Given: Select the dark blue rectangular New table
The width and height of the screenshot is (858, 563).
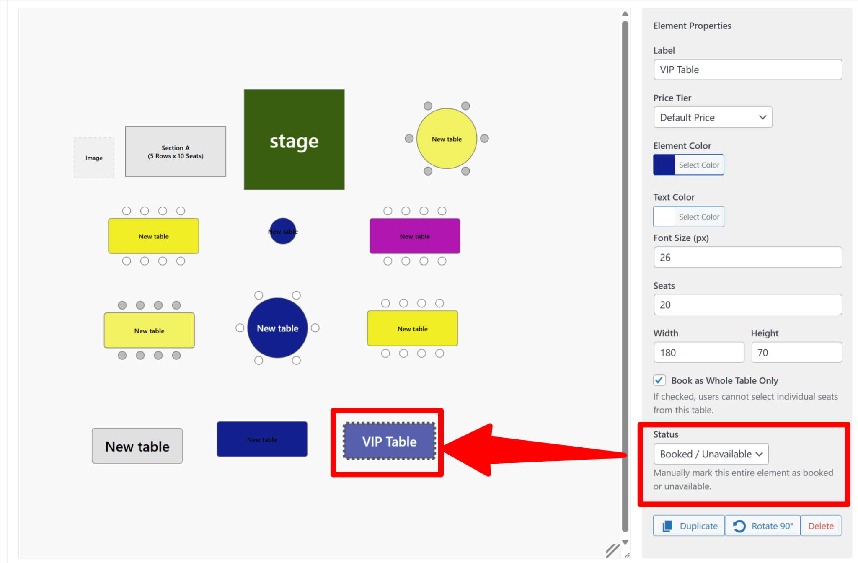Looking at the screenshot, I should point(262,439).
